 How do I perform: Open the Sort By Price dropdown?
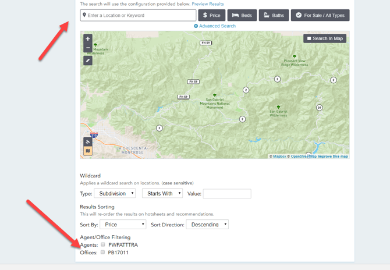pyautogui.click(x=123, y=224)
